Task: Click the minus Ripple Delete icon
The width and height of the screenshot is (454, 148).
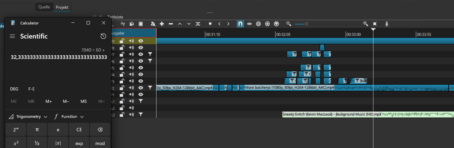Action: coord(171,24)
